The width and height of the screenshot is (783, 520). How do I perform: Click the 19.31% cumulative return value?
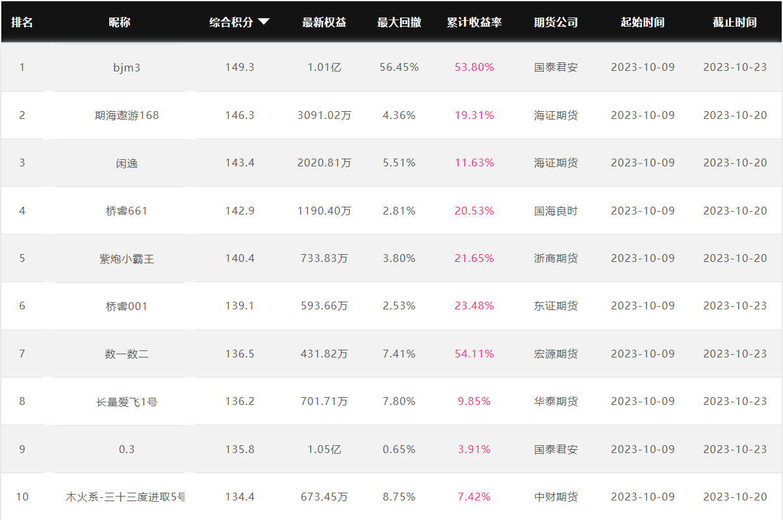[x=474, y=115]
